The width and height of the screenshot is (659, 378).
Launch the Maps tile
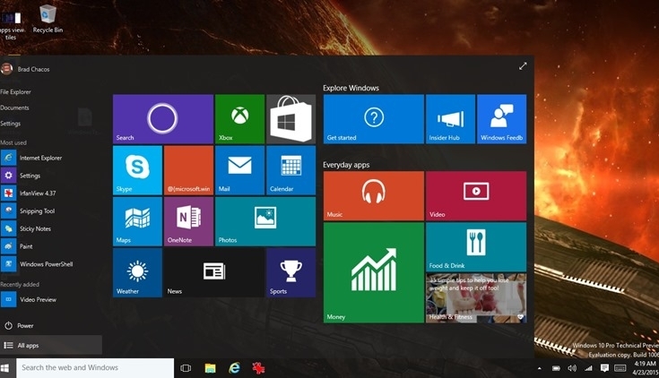point(137,221)
